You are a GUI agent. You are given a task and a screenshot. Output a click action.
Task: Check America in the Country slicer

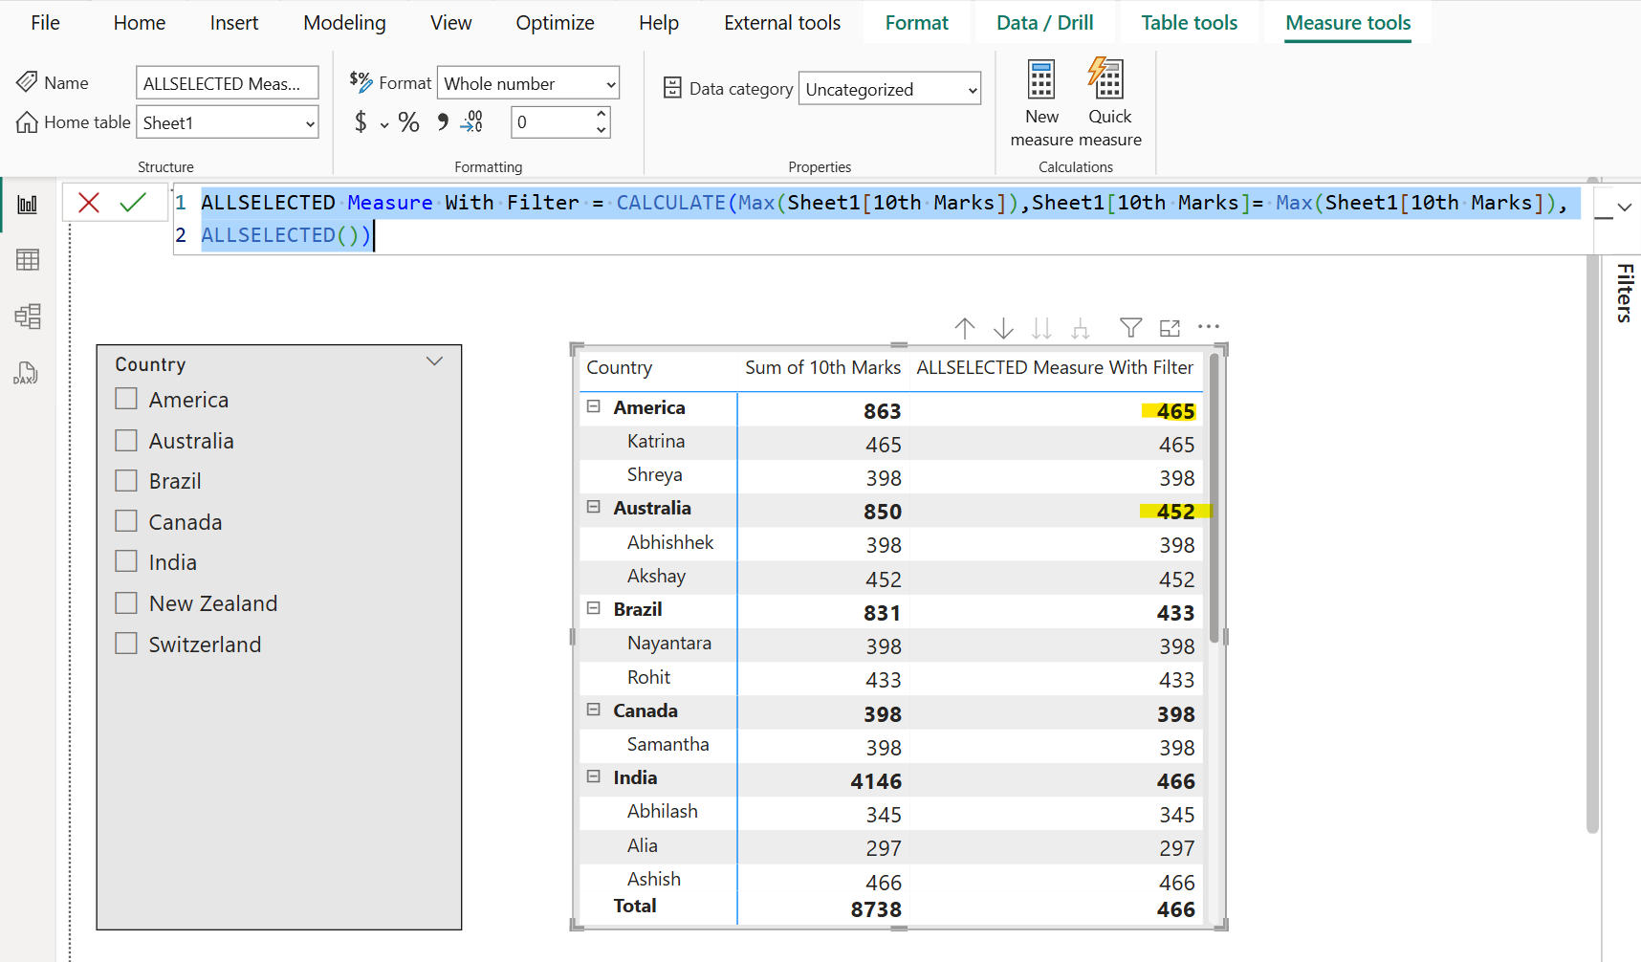coord(125,398)
